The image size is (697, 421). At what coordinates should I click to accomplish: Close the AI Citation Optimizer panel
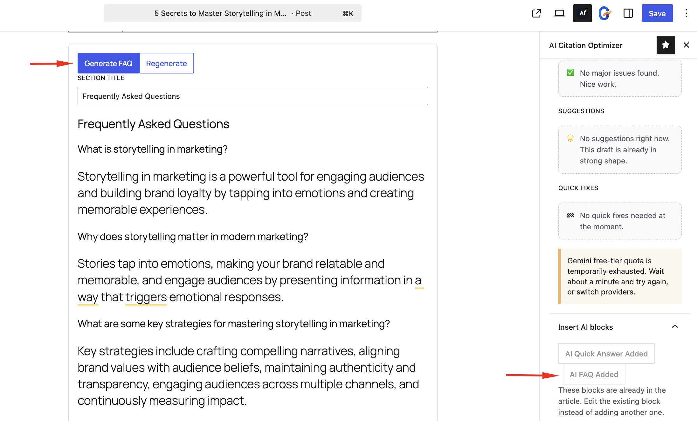point(686,45)
